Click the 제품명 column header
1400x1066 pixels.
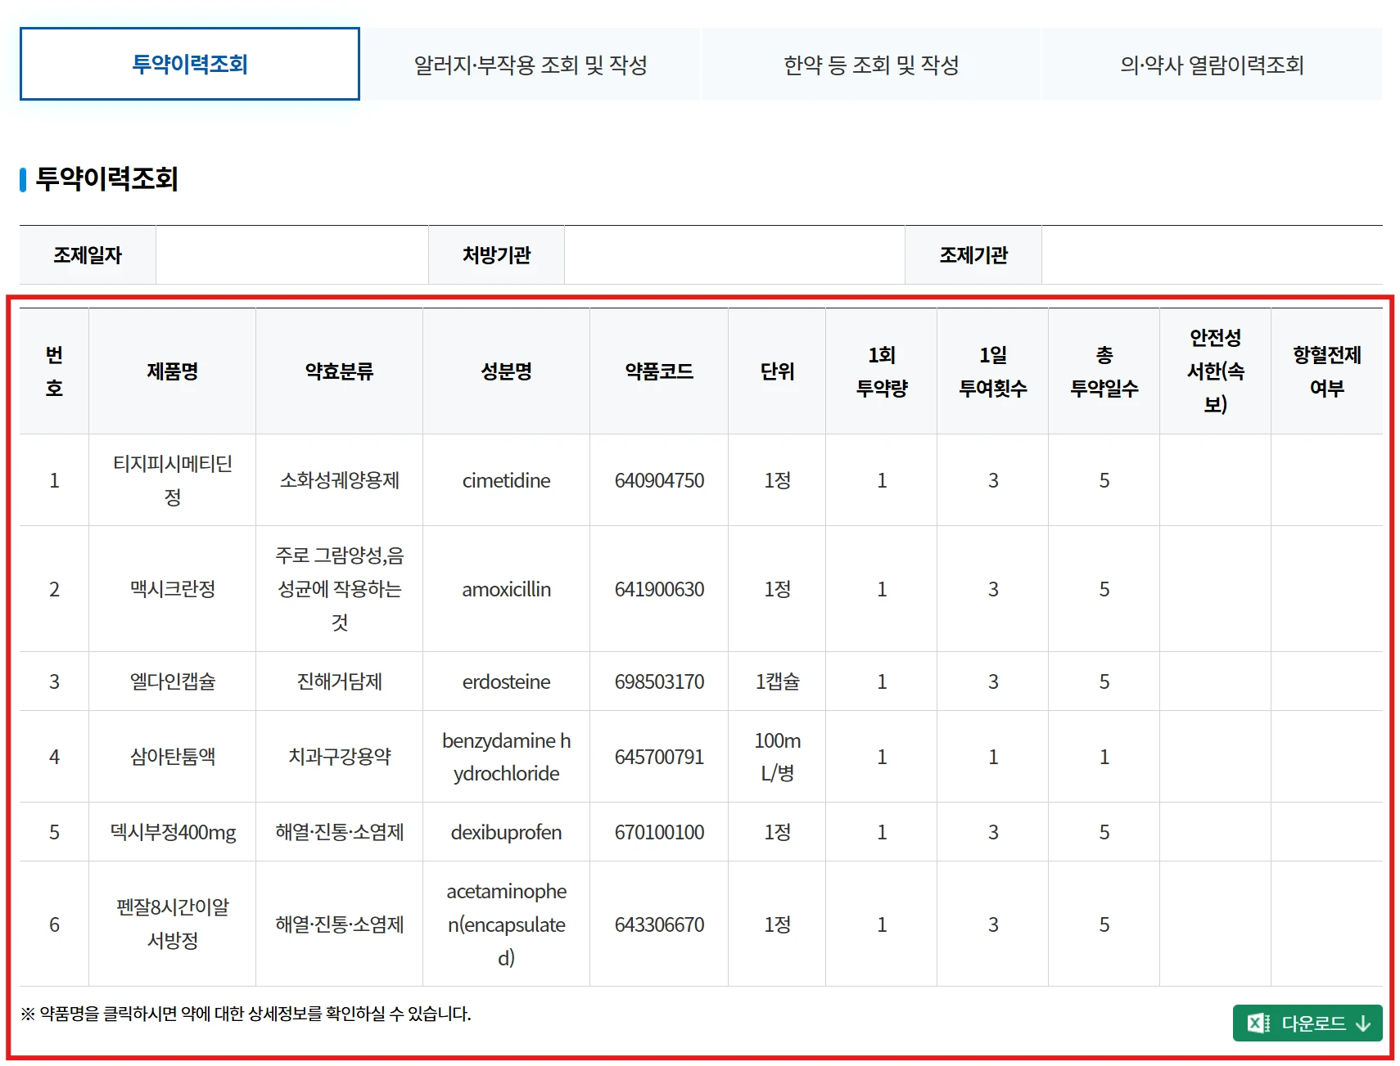pos(172,371)
